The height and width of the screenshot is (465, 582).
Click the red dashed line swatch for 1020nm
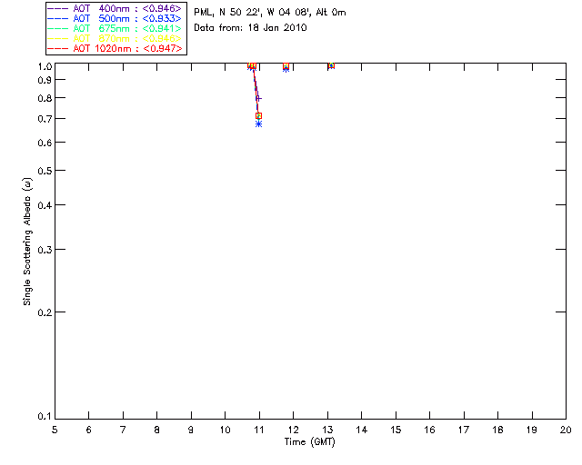pos(58,48)
